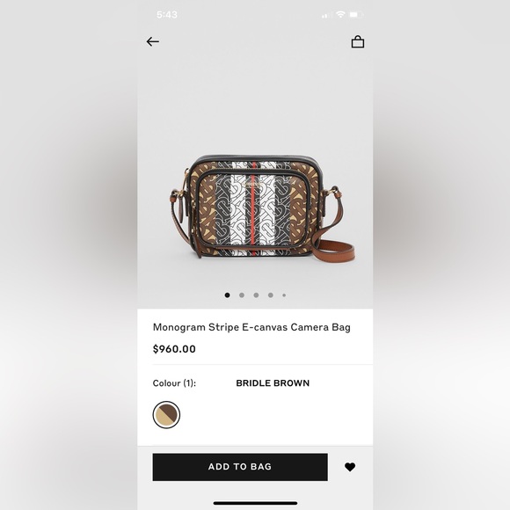510x510 pixels.
Task: Jump to fourth image carousel dot
Action: pyautogui.click(x=271, y=295)
